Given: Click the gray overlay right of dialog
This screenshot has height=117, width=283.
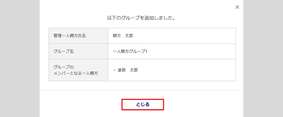Looking at the screenshot, I should [263, 58].
